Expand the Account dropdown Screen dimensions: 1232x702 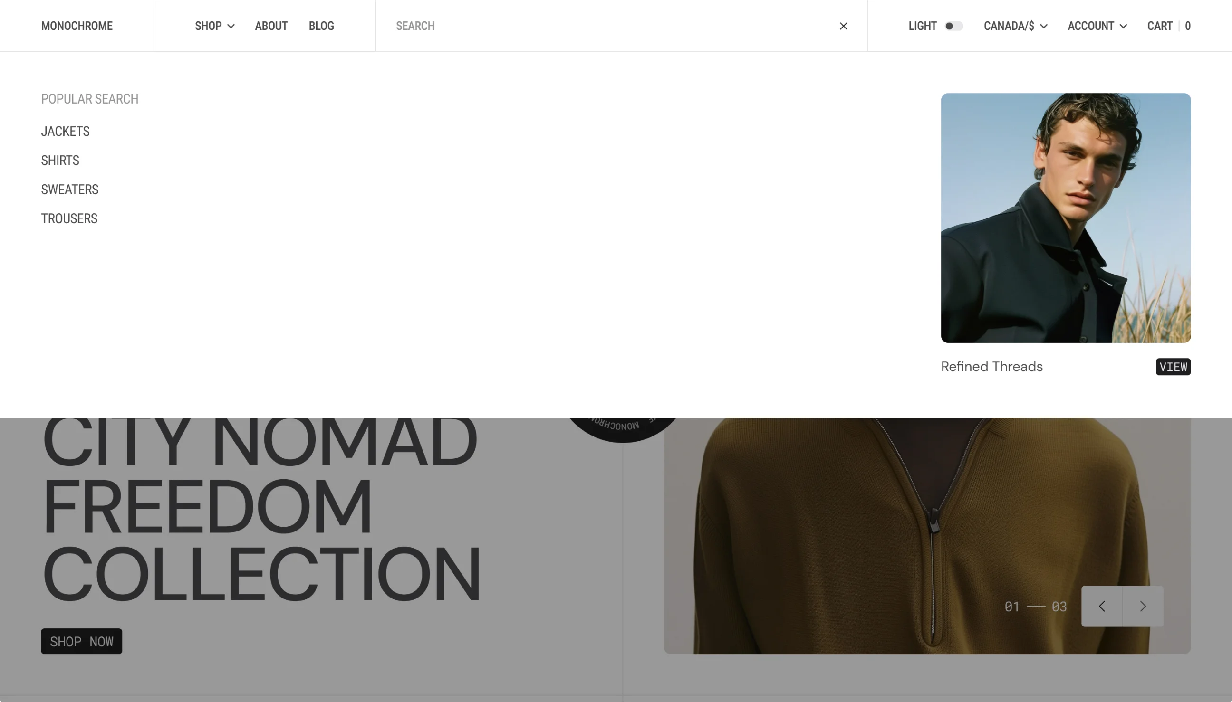click(1097, 26)
